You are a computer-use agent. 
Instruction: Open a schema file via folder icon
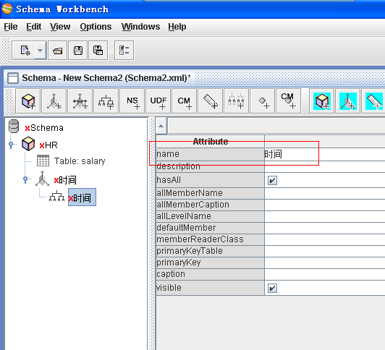click(x=57, y=51)
